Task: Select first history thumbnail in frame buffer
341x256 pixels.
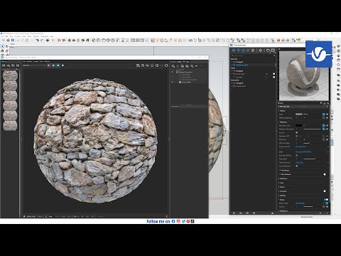Action: coord(10,75)
